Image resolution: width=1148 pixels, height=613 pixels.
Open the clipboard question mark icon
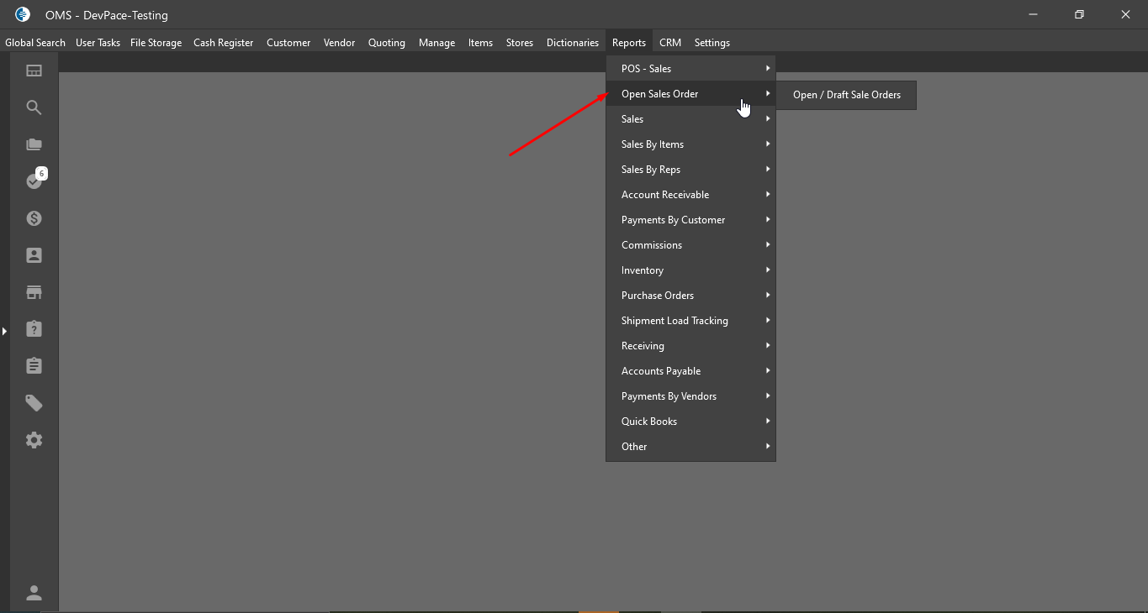tap(34, 329)
